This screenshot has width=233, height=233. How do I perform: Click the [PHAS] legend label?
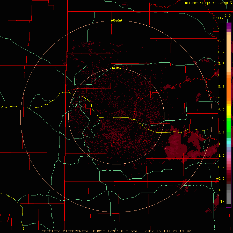(x=219, y=18)
